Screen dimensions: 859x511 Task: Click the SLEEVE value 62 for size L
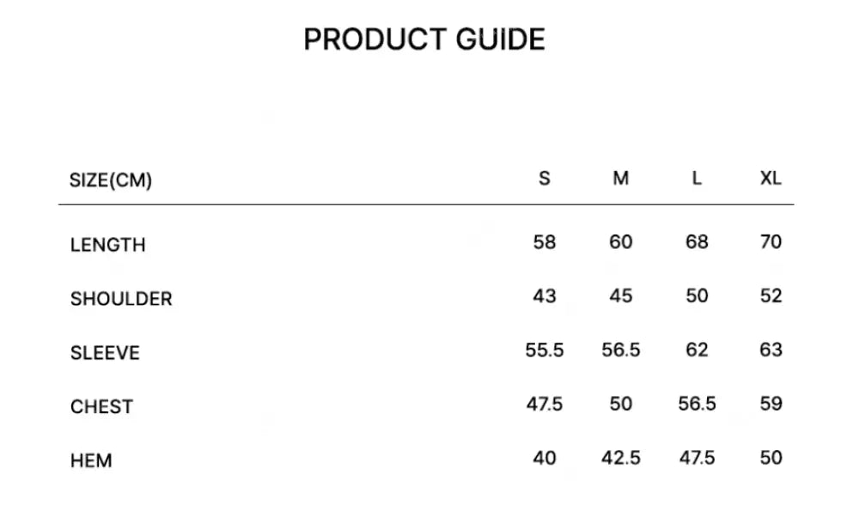[x=697, y=350]
